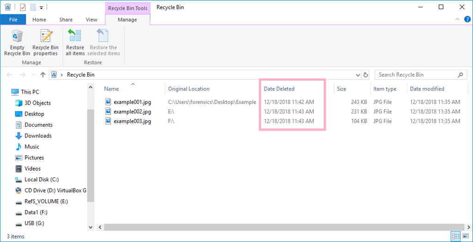Click the navigation pane scroll up arrow
The width and height of the screenshot is (473, 242).
[x=91, y=87]
